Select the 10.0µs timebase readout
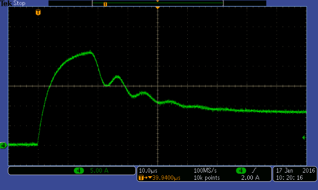The image size is (318, 190). [148, 171]
